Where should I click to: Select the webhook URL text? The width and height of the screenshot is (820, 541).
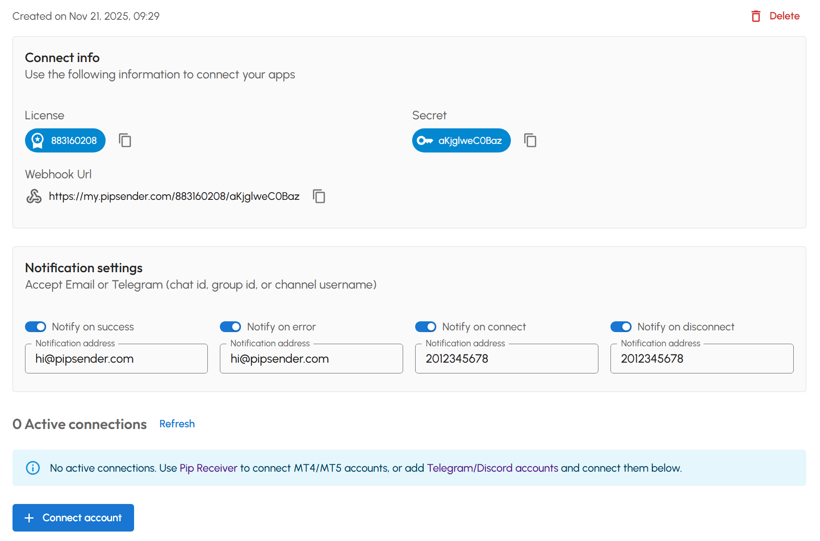pos(174,196)
